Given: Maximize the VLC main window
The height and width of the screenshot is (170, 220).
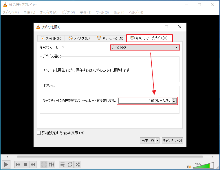Looking at the screenshot, I should pyautogui.click(x=199, y=5).
